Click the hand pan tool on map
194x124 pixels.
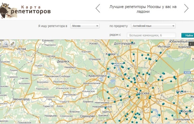pos(1,44)
